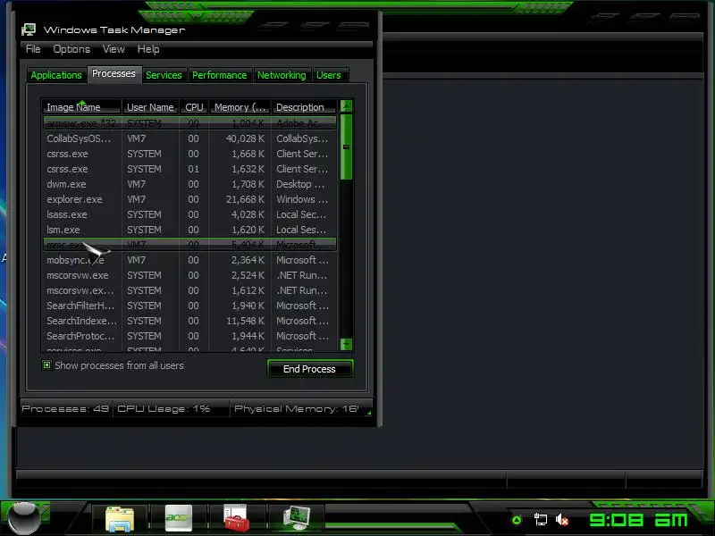Click the muted volume tray icon
Viewport: 715px width, 536px height.
click(x=562, y=519)
